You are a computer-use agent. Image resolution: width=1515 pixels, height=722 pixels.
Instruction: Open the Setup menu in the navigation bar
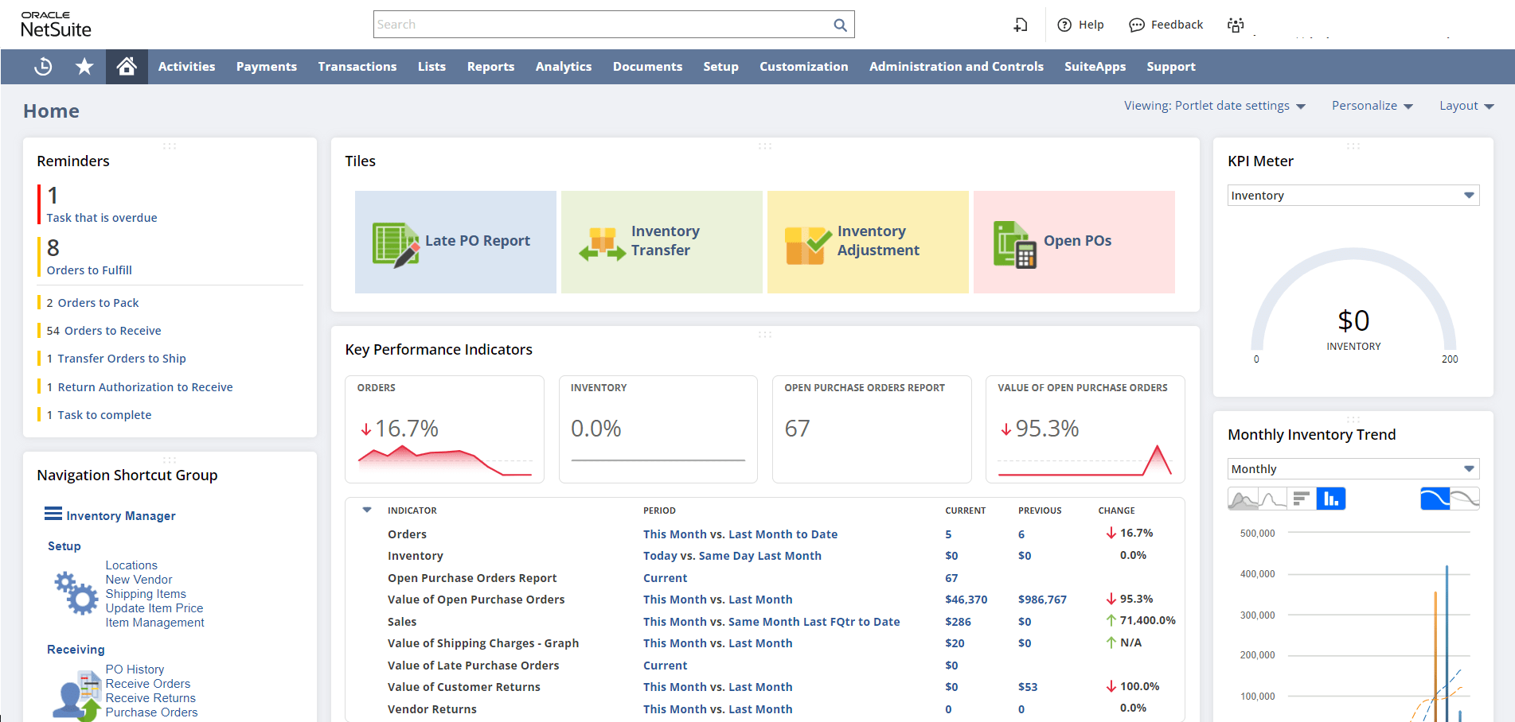pos(720,67)
